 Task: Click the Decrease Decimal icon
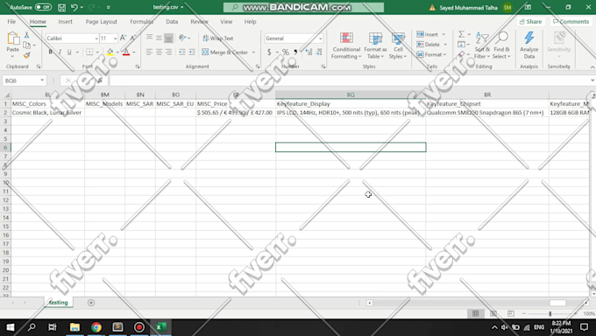point(318,52)
